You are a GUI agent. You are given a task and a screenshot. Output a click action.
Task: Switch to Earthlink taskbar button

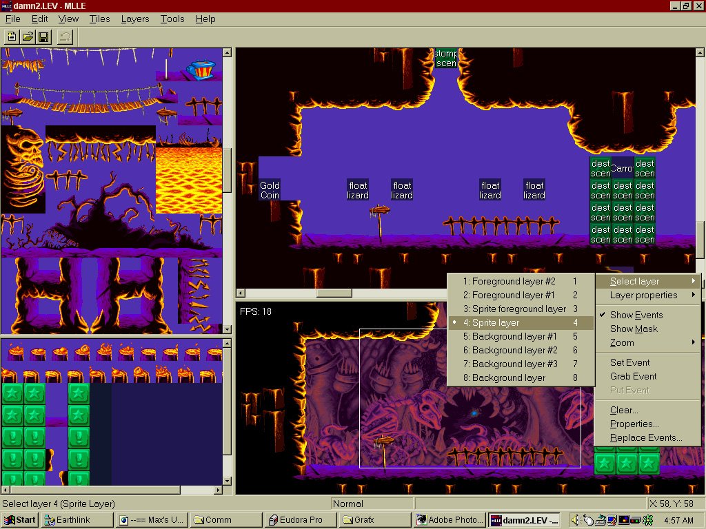tap(77, 520)
